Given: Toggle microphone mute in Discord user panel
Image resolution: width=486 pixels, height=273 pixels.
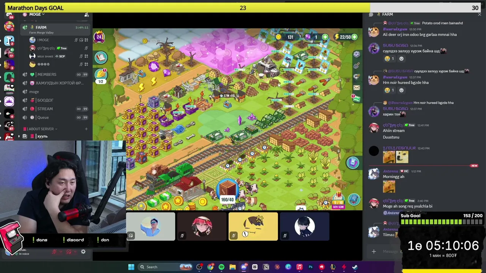Looking at the screenshot, I should (54, 252).
